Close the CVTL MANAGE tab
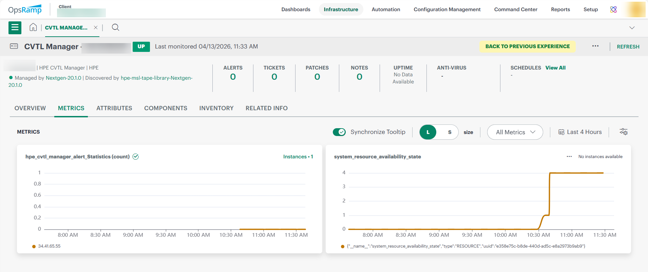 (96, 28)
